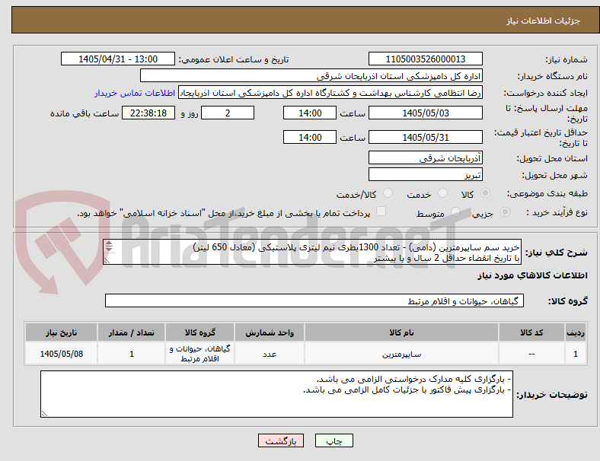The height and width of the screenshot is (461, 600).
Task: Click the عدد unit cell
Action: click(x=270, y=354)
